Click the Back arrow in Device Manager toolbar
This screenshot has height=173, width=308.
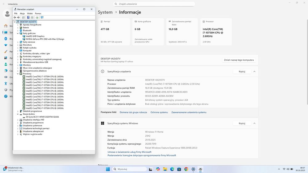tap(15, 18)
